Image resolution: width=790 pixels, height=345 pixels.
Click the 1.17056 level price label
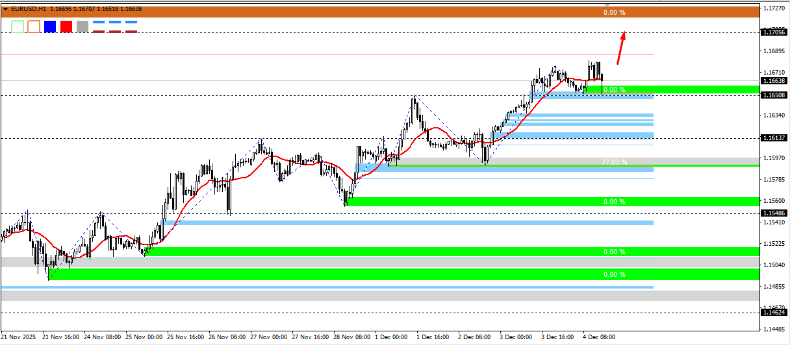(x=775, y=32)
